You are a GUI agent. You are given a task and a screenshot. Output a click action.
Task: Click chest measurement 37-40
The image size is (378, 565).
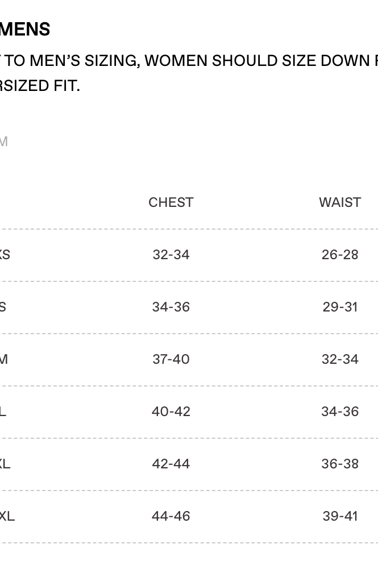pyautogui.click(x=171, y=359)
